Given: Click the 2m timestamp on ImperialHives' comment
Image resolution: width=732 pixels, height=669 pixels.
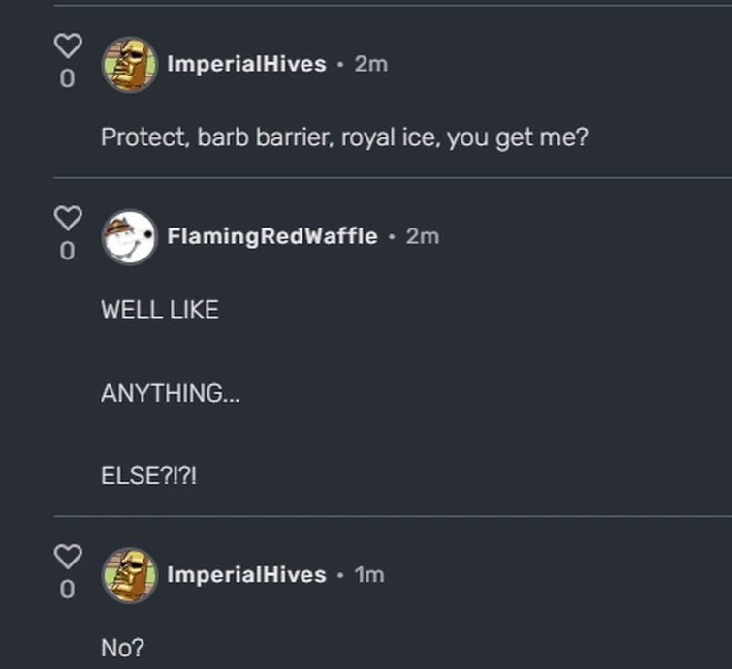Looking at the screenshot, I should coord(371,64).
